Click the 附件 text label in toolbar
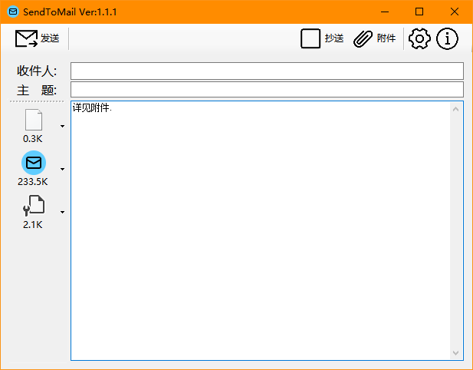This screenshot has height=370, width=473. [x=386, y=38]
